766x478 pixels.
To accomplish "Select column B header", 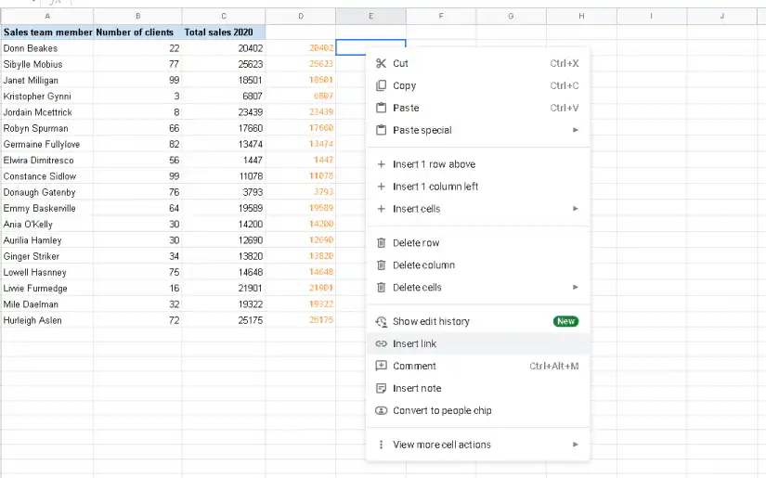I will (x=137, y=16).
